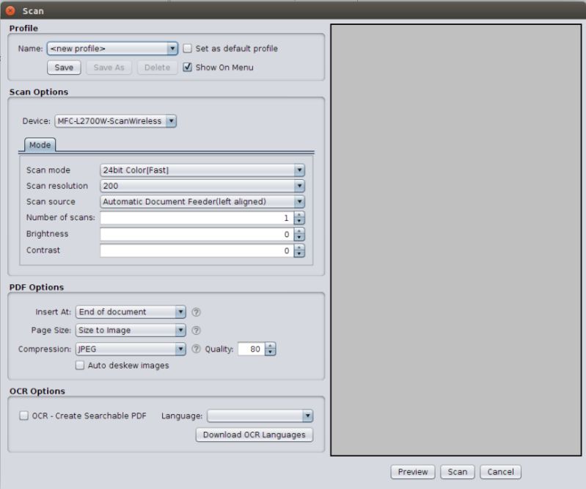The width and height of the screenshot is (586, 489).
Task: Click the Cancel button
Action: pyautogui.click(x=500, y=472)
